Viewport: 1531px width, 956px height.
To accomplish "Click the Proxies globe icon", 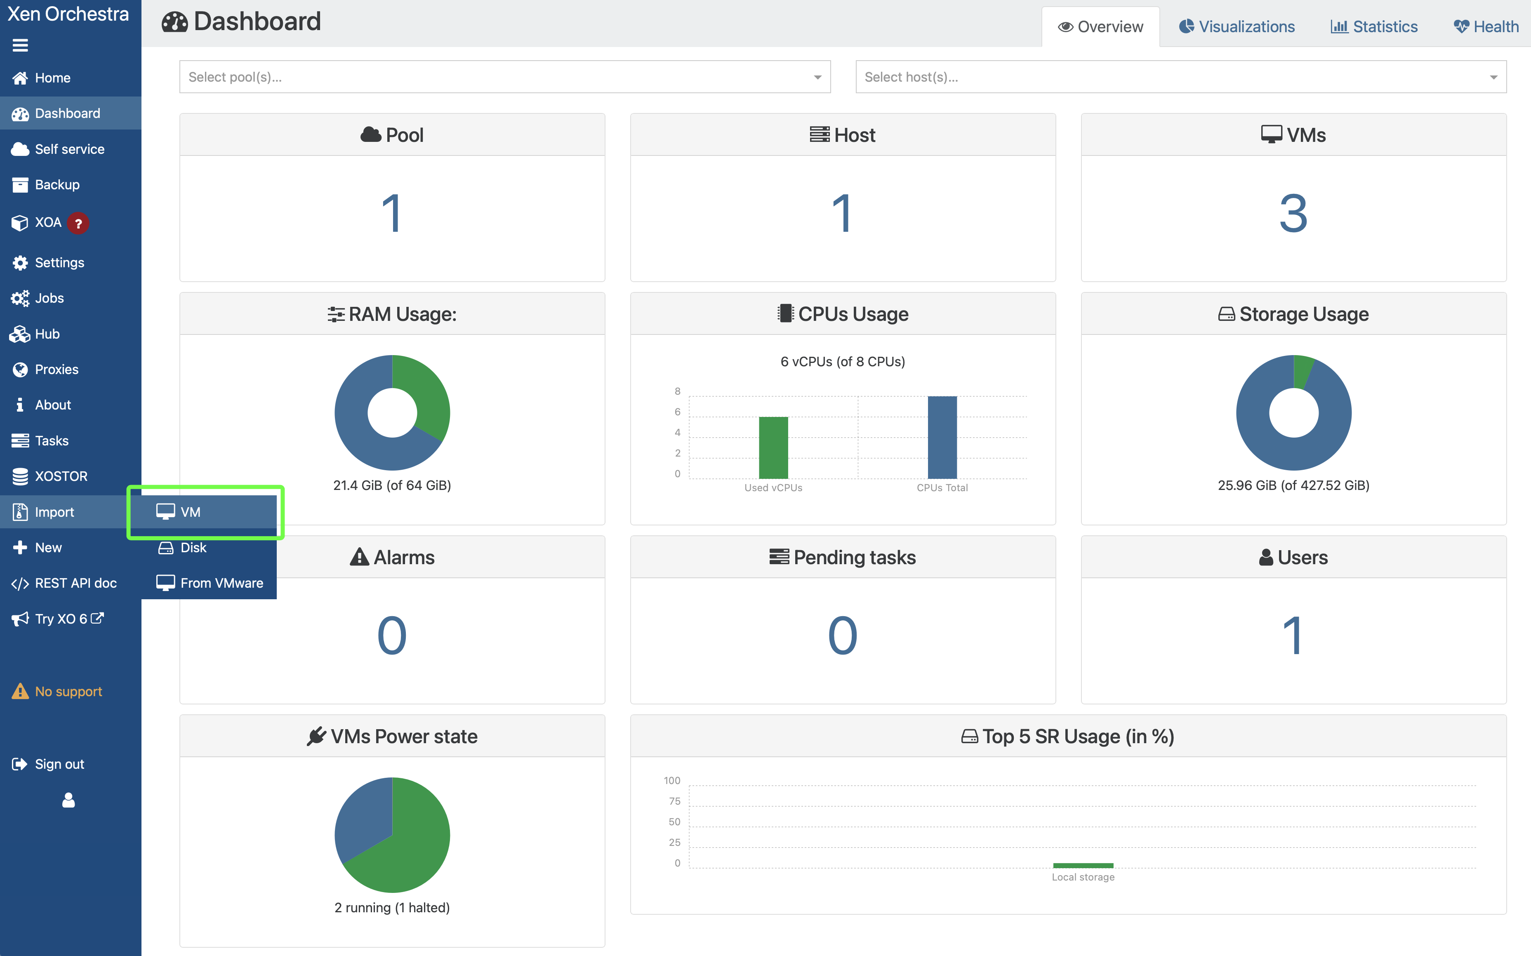I will click(x=20, y=370).
